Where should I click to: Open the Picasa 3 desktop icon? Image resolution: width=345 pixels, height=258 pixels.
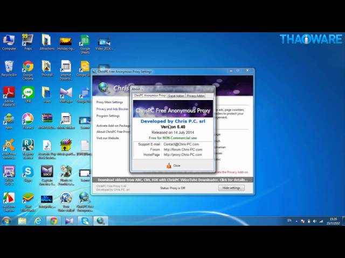pyautogui.click(x=27, y=121)
